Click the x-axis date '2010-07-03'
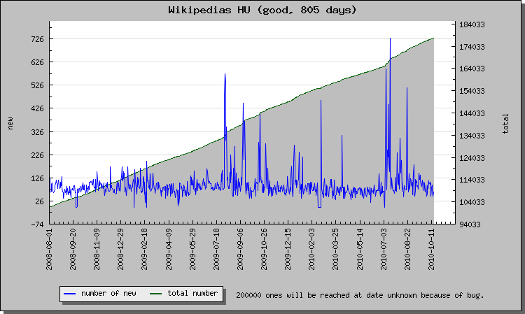Screen dimensions: 525x314 [384, 250]
